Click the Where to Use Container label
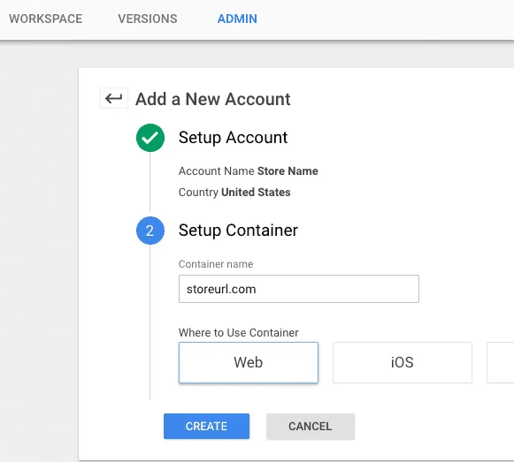This screenshot has width=514, height=462. (x=238, y=333)
